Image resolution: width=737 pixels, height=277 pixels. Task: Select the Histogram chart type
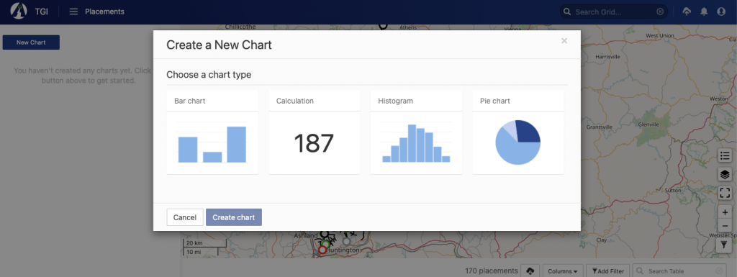[416, 132]
